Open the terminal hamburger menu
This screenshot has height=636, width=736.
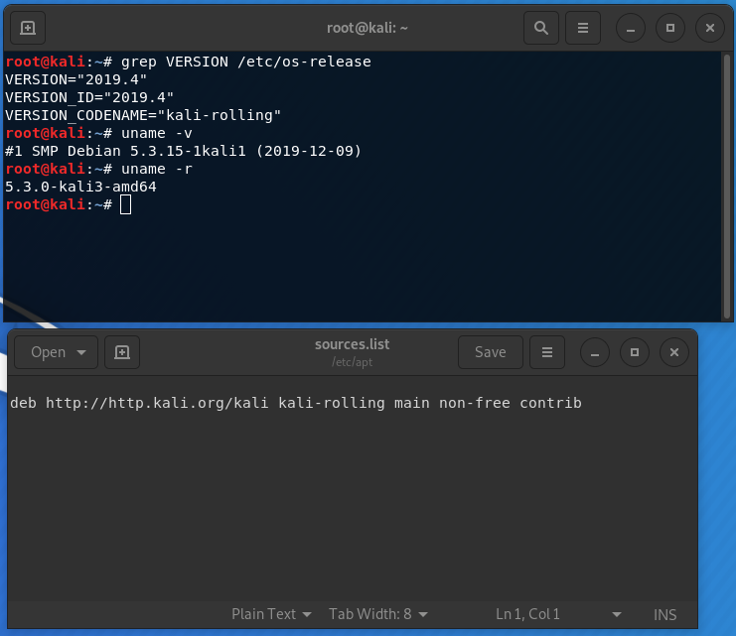(x=583, y=28)
